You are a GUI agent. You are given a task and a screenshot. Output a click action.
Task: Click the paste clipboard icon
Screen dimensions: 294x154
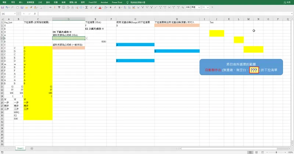click(35, 7)
